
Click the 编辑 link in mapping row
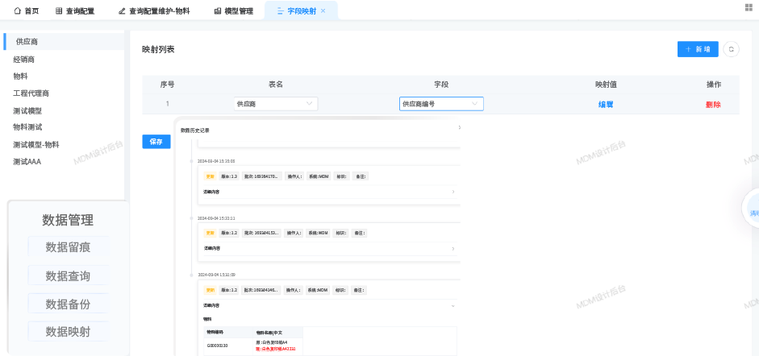[x=606, y=105]
